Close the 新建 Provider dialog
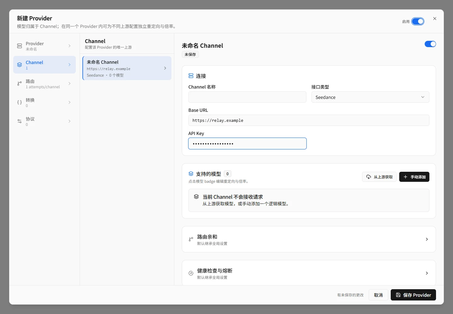This screenshot has height=314, width=453. click(435, 19)
